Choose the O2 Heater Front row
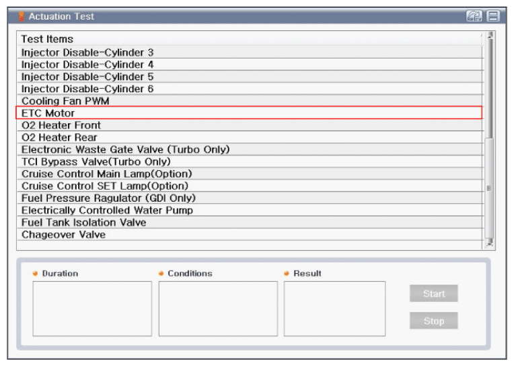The image size is (514, 366). pos(250,125)
